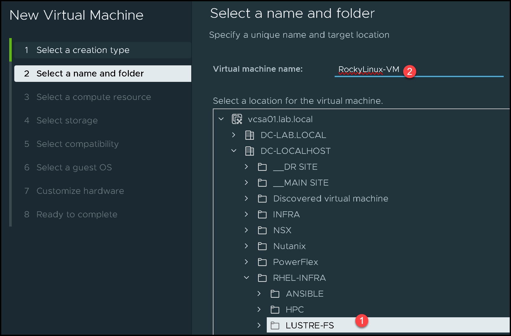Select the LUSTRE-FS folder row
The width and height of the screenshot is (511, 336).
click(x=310, y=326)
